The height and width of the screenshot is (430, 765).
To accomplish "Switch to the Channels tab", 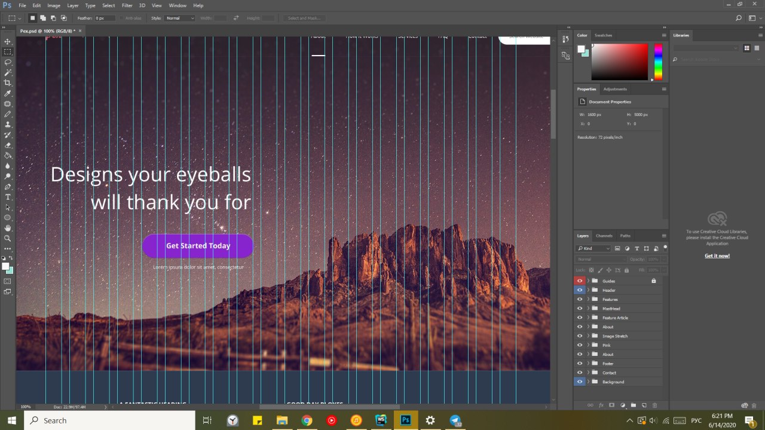I will pos(604,236).
